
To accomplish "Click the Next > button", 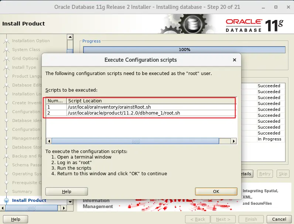I will [x=223, y=219].
